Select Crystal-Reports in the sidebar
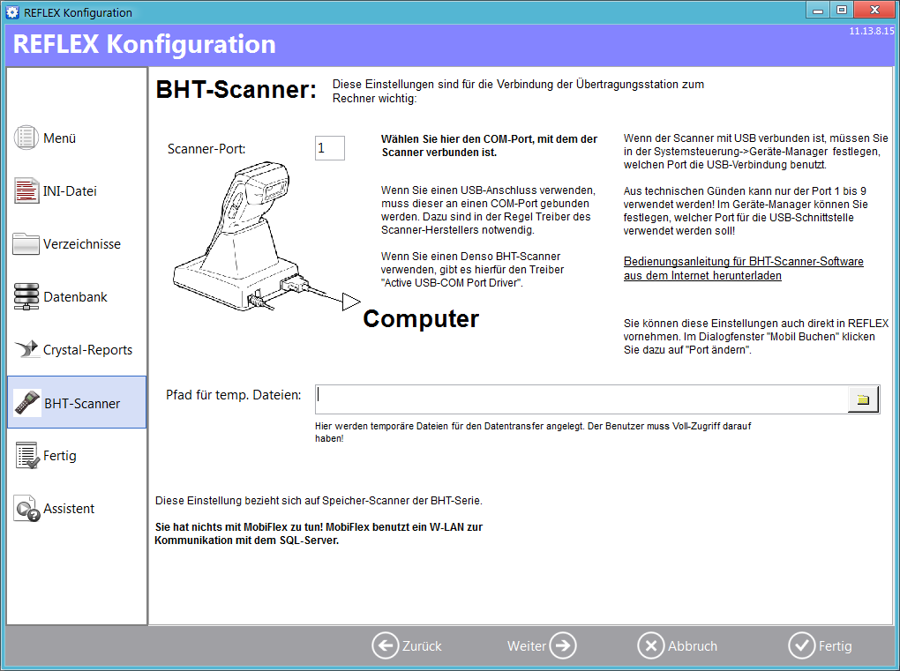 coord(88,350)
